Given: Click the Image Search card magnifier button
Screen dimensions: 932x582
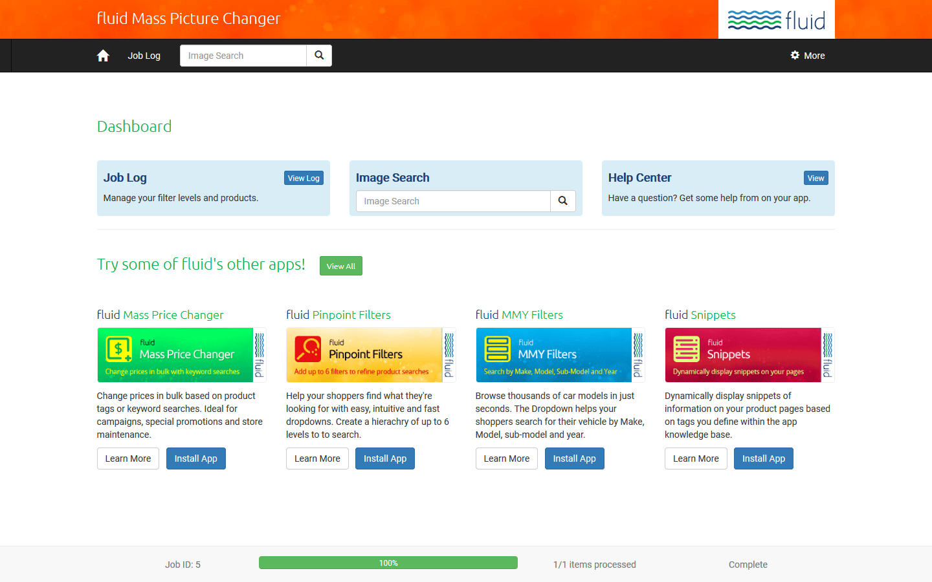Looking at the screenshot, I should tap(562, 201).
